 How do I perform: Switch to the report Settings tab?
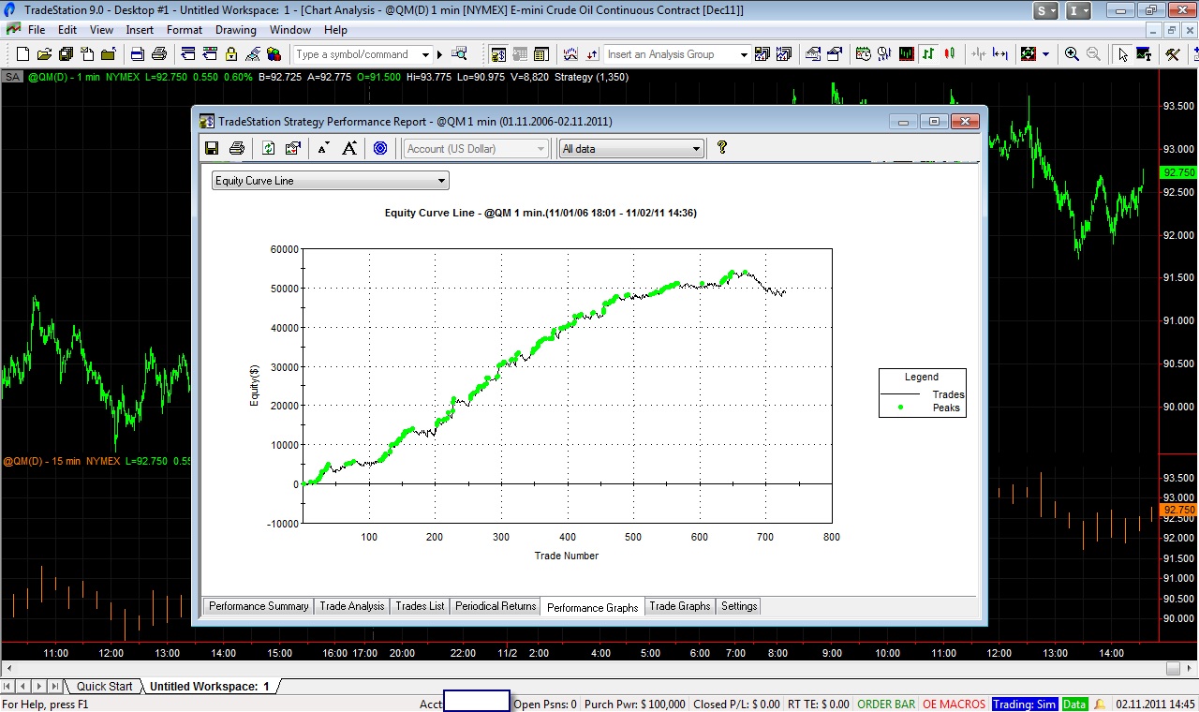click(739, 606)
